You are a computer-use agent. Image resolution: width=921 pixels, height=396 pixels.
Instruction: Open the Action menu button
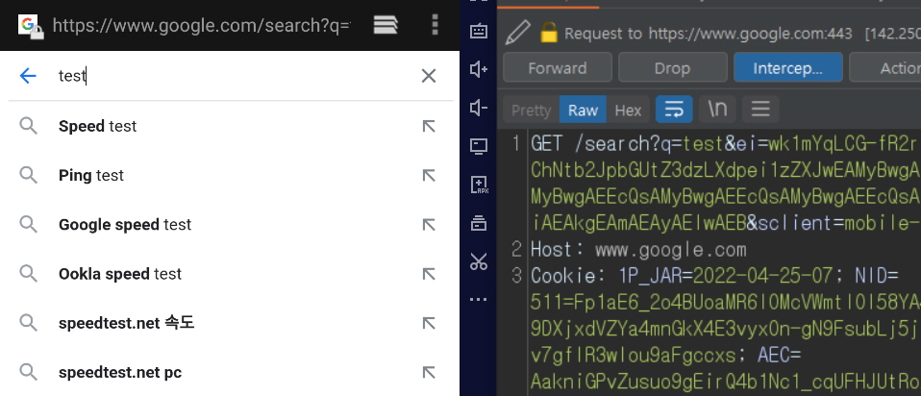885,67
